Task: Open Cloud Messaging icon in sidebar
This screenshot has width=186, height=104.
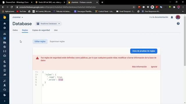Action: pos(5,90)
